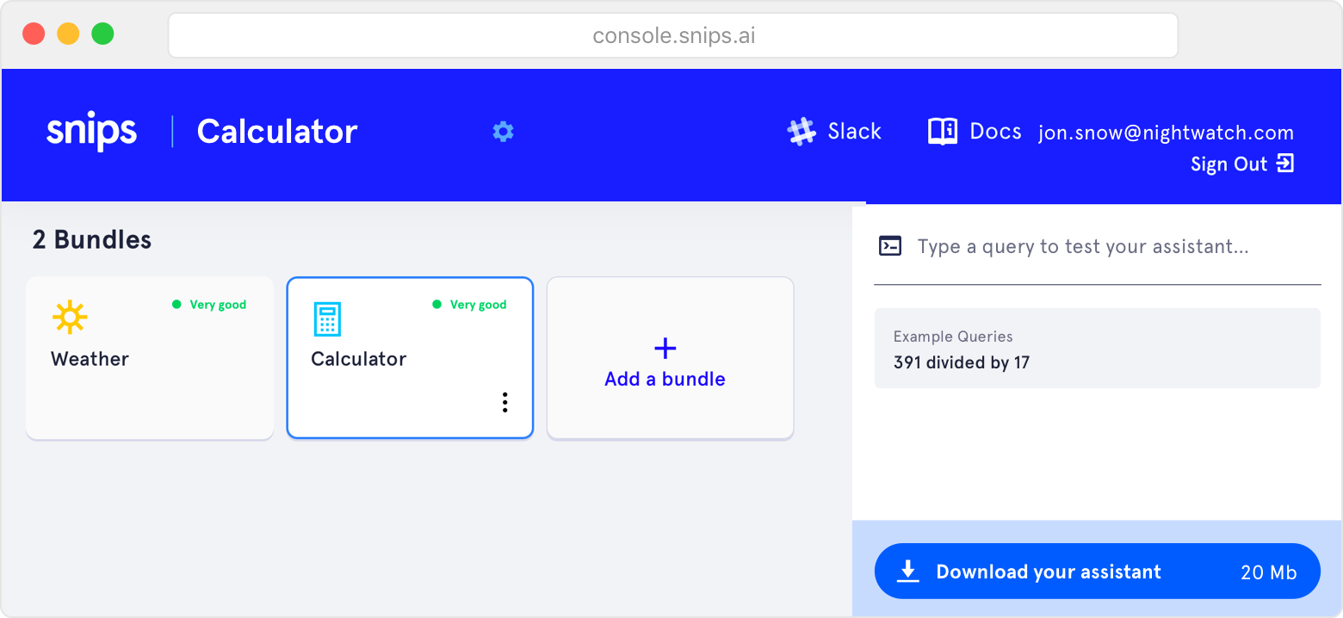Open the Slack link
This screenshot has width=1343, height=618.
click(x=834, y=132)
